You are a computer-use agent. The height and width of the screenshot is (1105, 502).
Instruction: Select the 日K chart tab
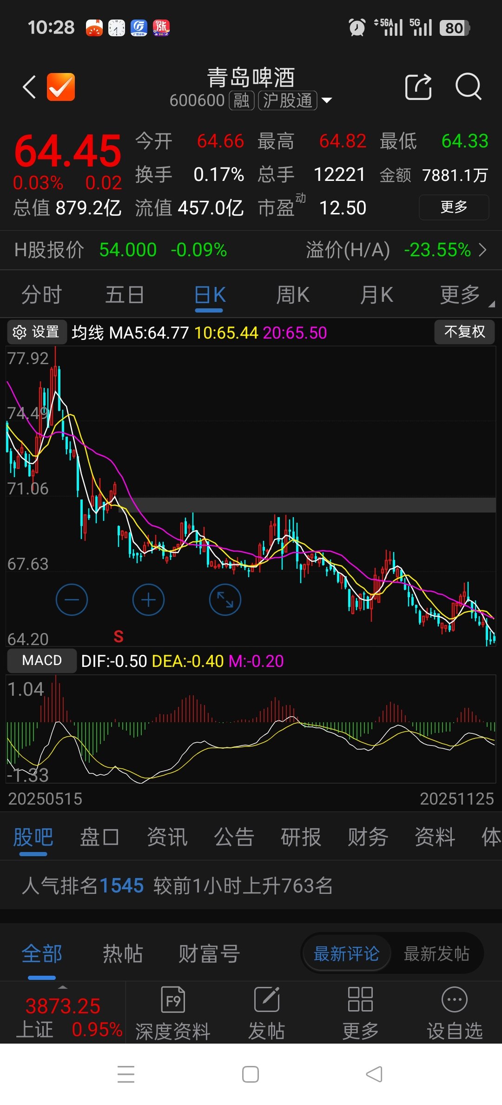[209, 295]
